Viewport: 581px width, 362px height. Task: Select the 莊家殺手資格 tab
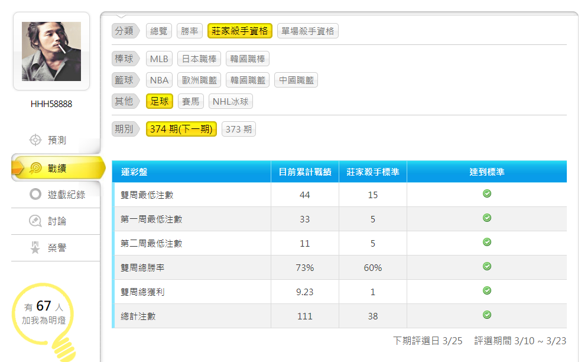pyautogui.click(x=240, y=31)
